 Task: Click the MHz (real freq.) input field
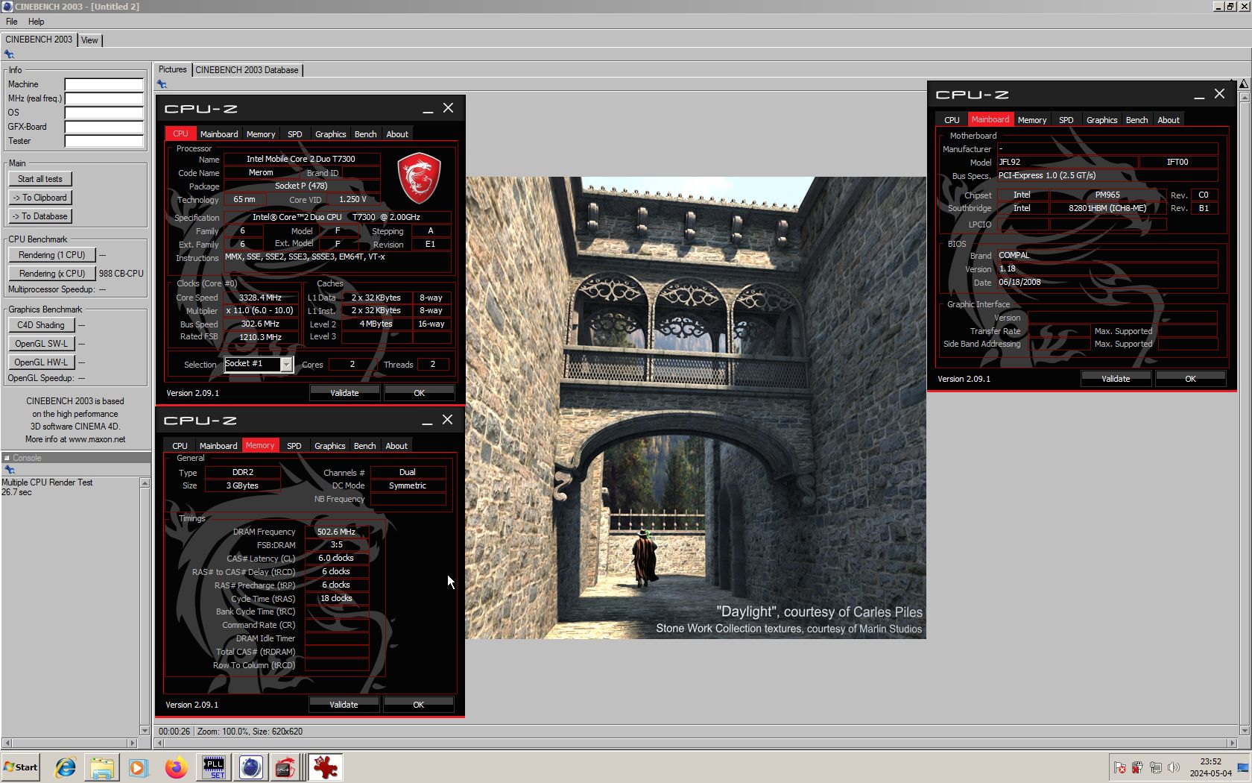[x=104, y=98]
